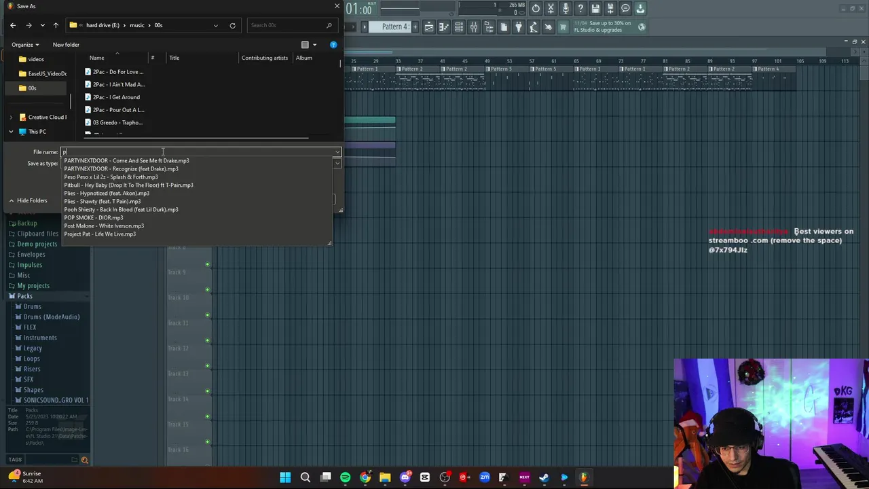Mute Track 15 using its green light

(x=208, y=416)
